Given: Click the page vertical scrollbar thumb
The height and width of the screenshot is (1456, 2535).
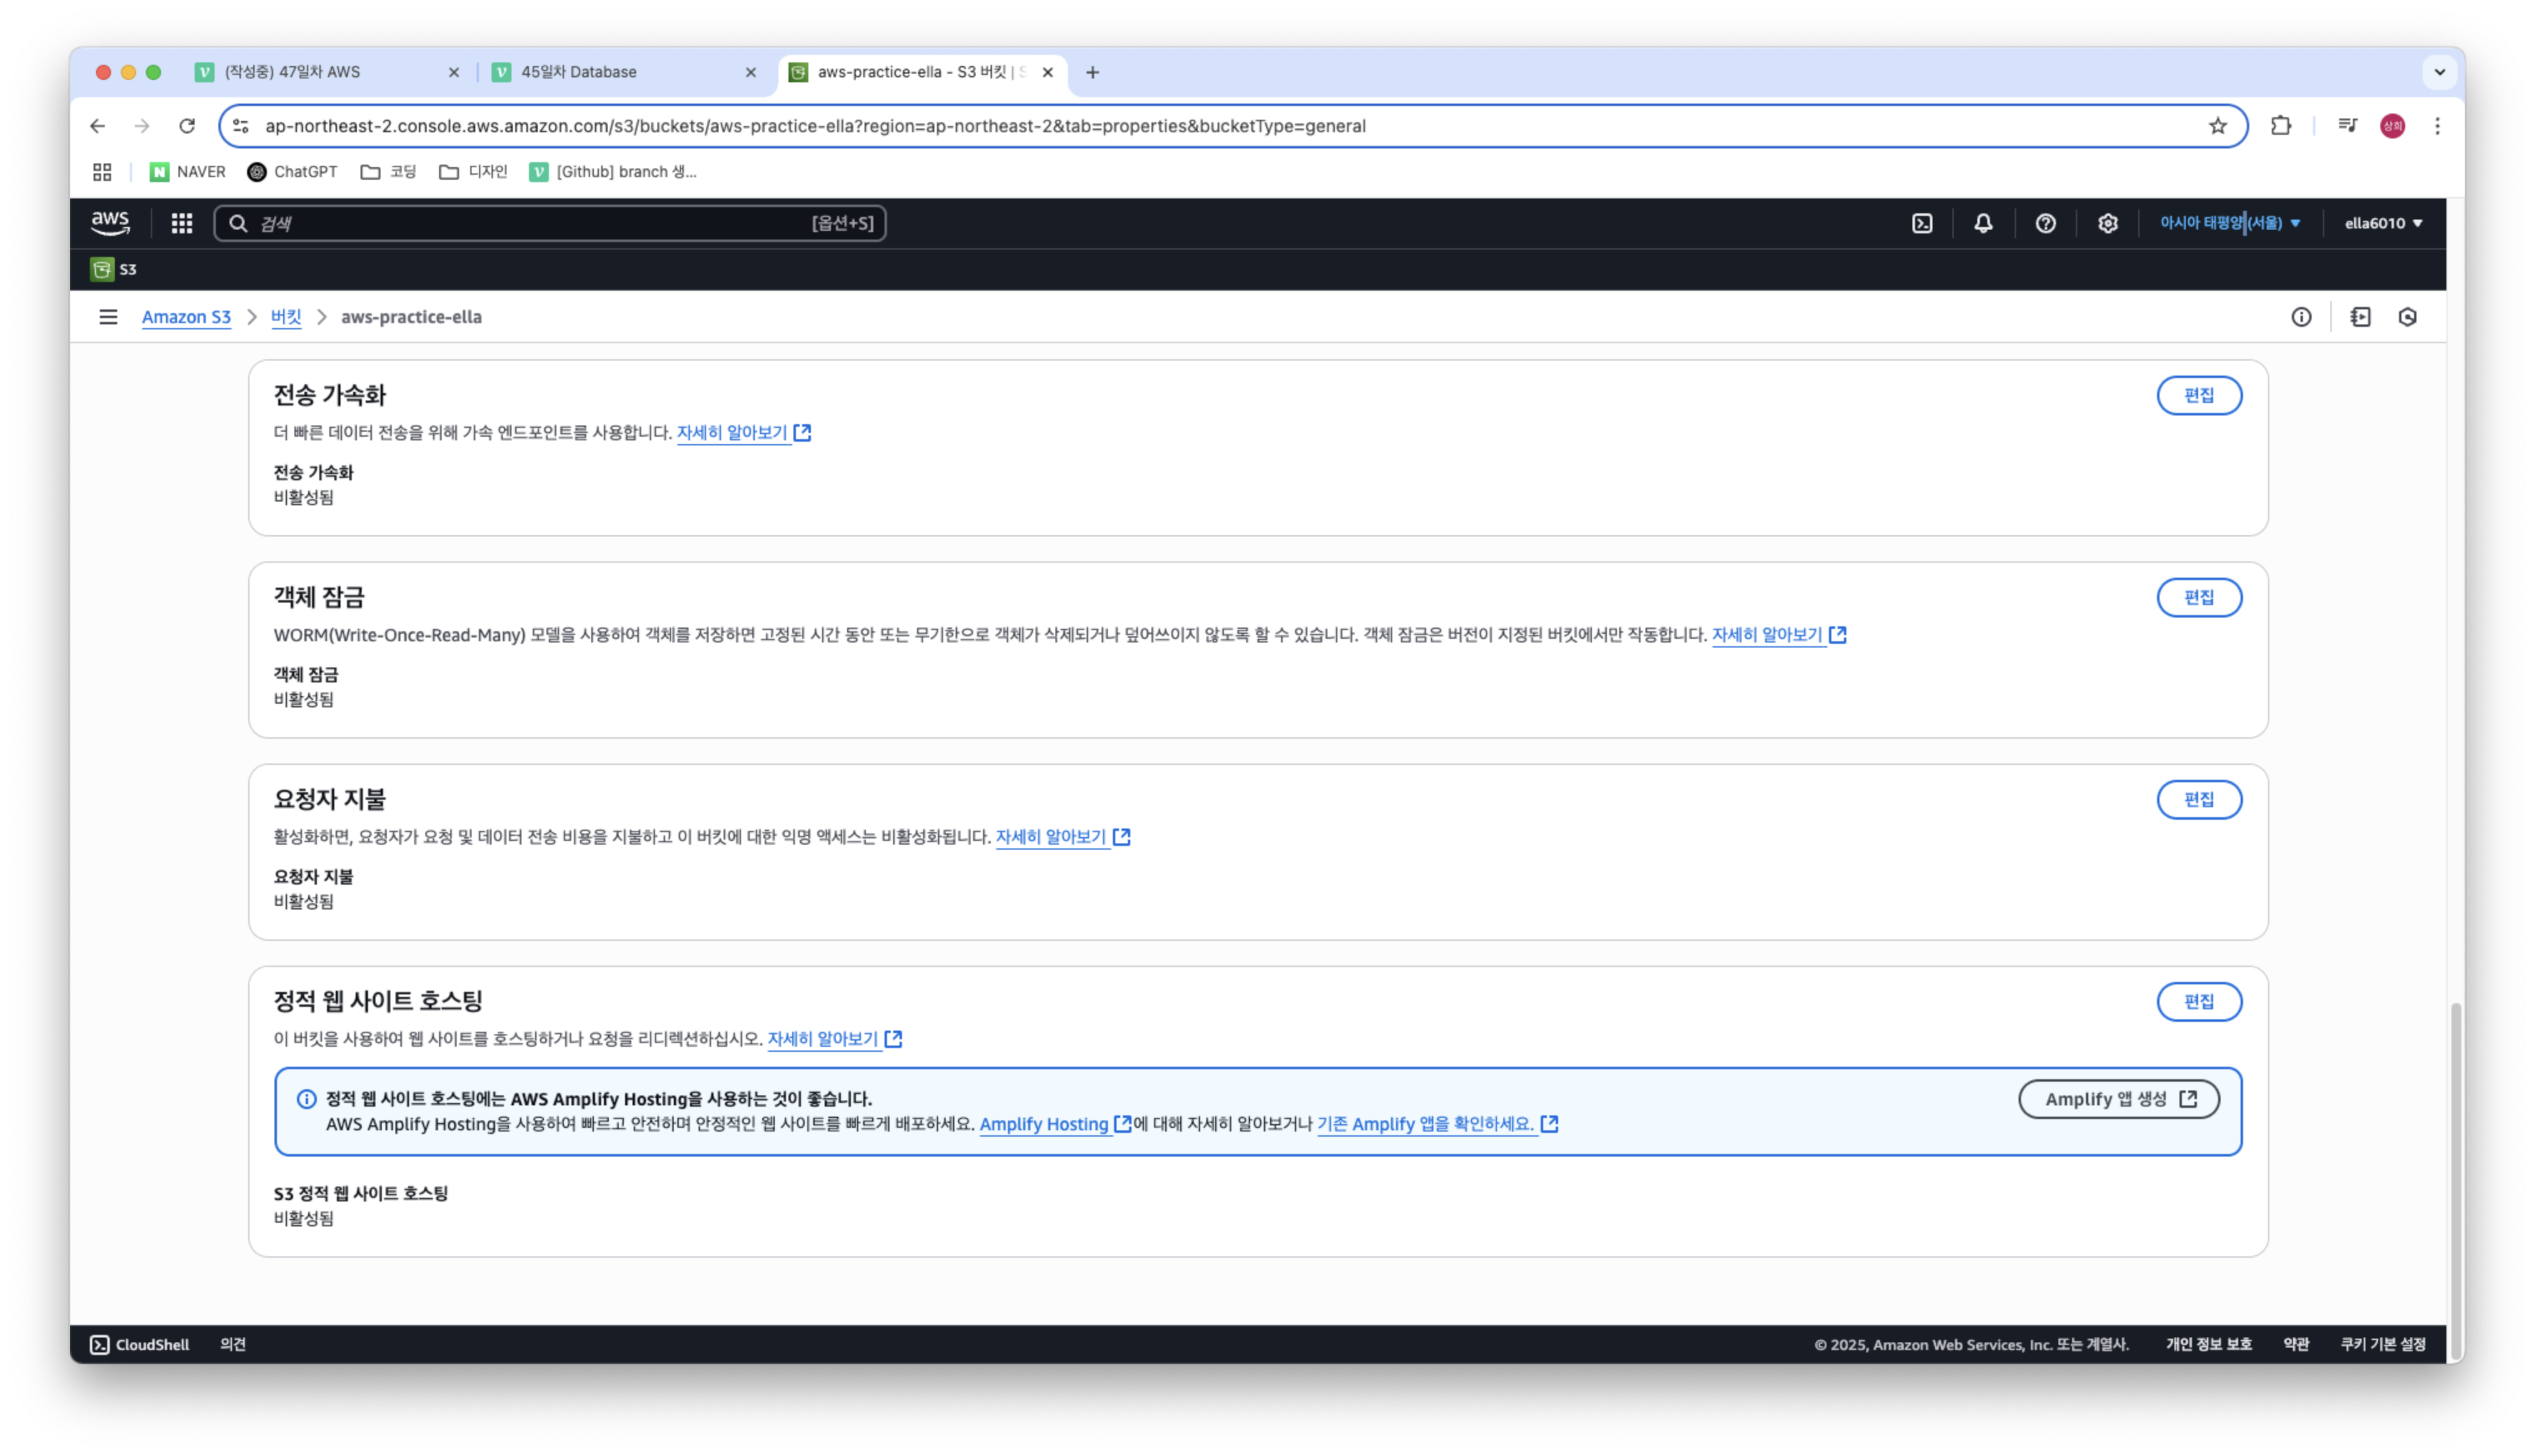Looking at the screenshot, I should (2455, 1182).
